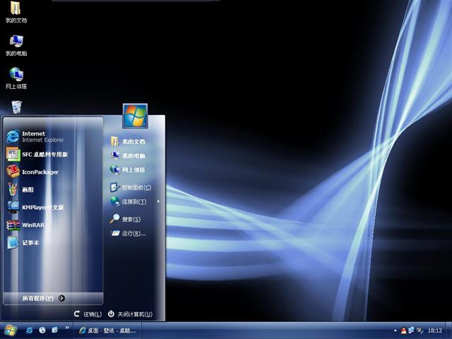Click the Start orb on the taskbar
This screenshot has width=452, height=339.
tap(10, 331)
